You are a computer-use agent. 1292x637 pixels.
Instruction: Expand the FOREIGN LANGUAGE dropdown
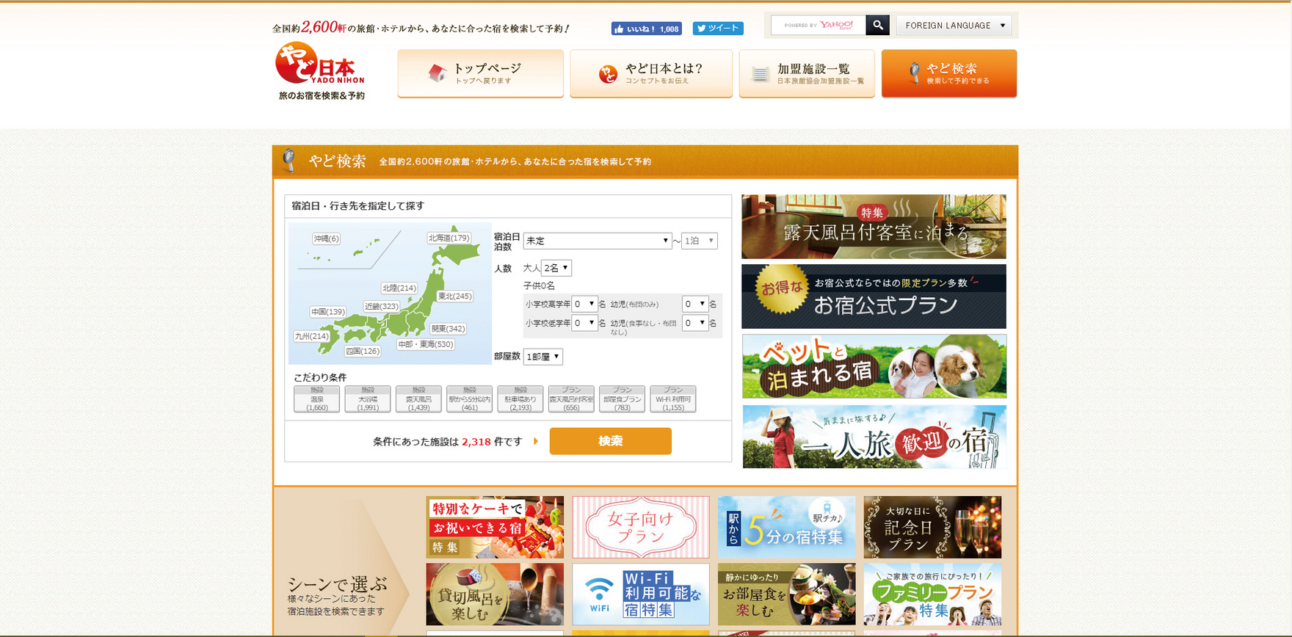pos(954,25)
